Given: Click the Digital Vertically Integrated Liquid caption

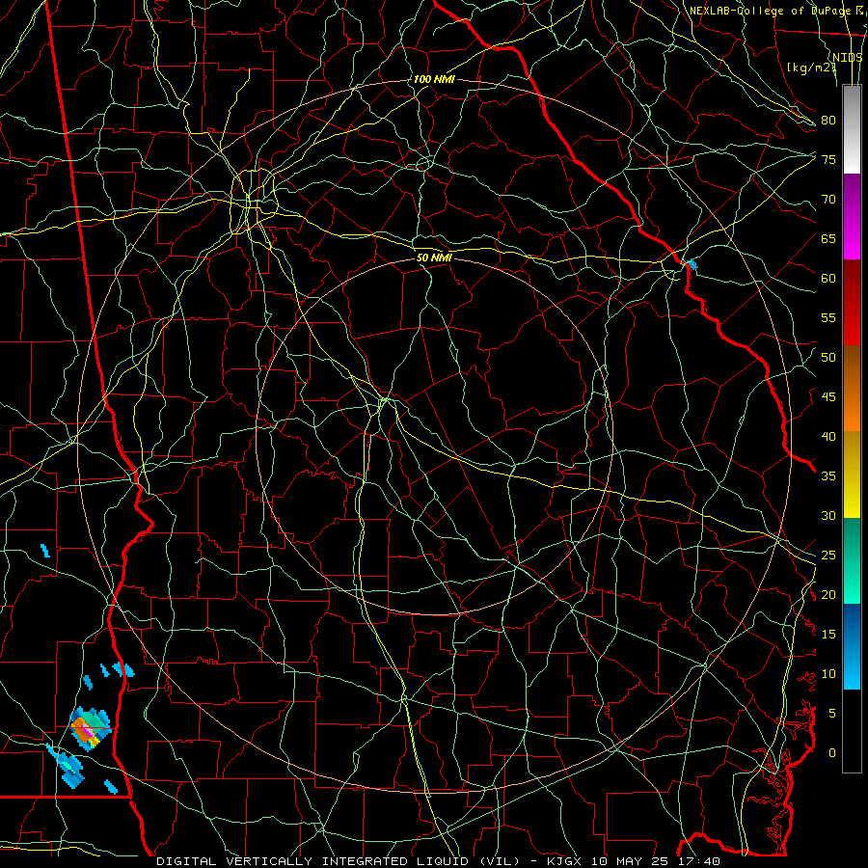Looking at the screenshot, I should tap(339, 861).
